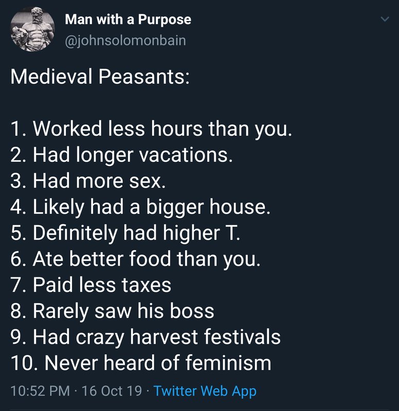
Task: Click the word 'feminism' in the tweet
Action: tap(228, 363)
